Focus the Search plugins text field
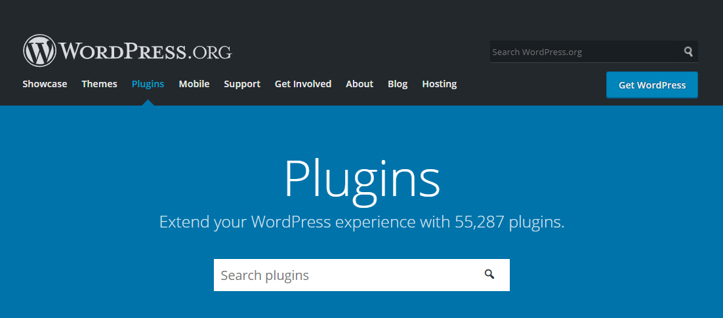 pos(344,275)
